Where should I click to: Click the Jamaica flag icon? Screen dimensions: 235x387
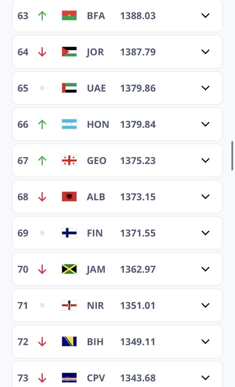69,269
